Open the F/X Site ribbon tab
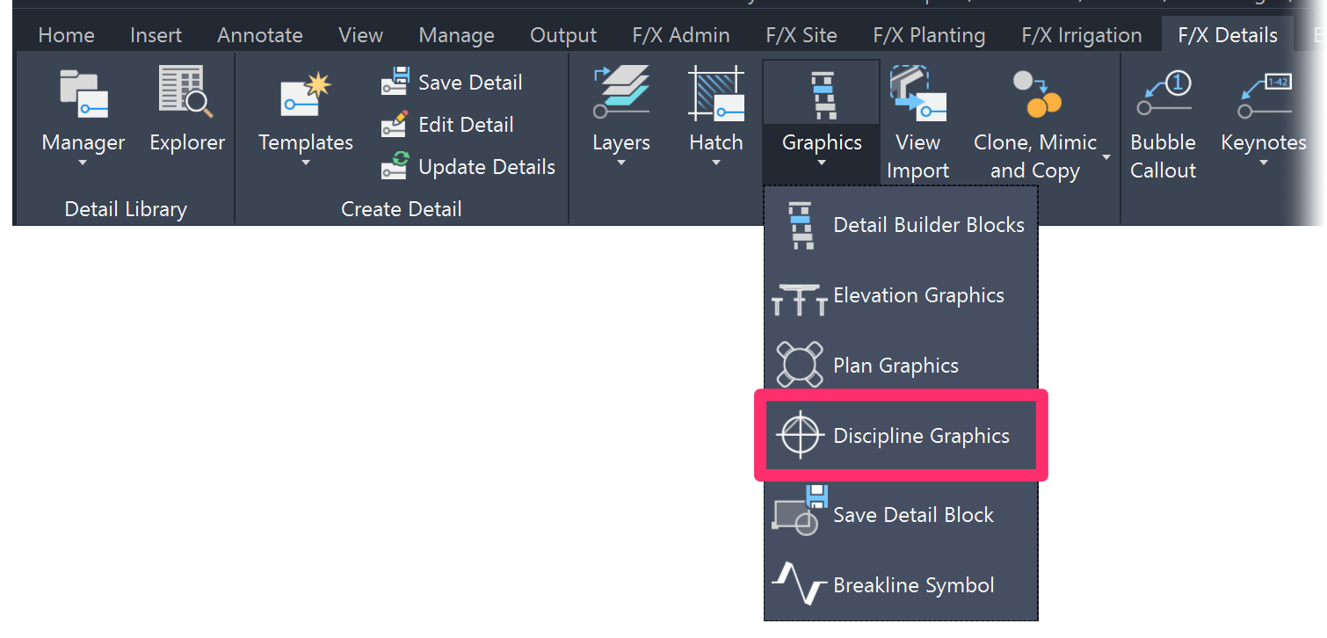The width and height of the screenshot is (1327, 638). click(x=801, y=35)
